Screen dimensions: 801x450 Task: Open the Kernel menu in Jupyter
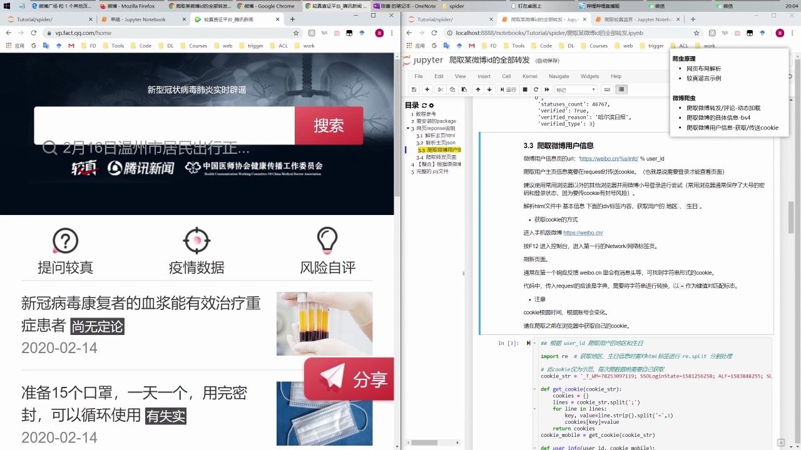click(x=529, y=76)
